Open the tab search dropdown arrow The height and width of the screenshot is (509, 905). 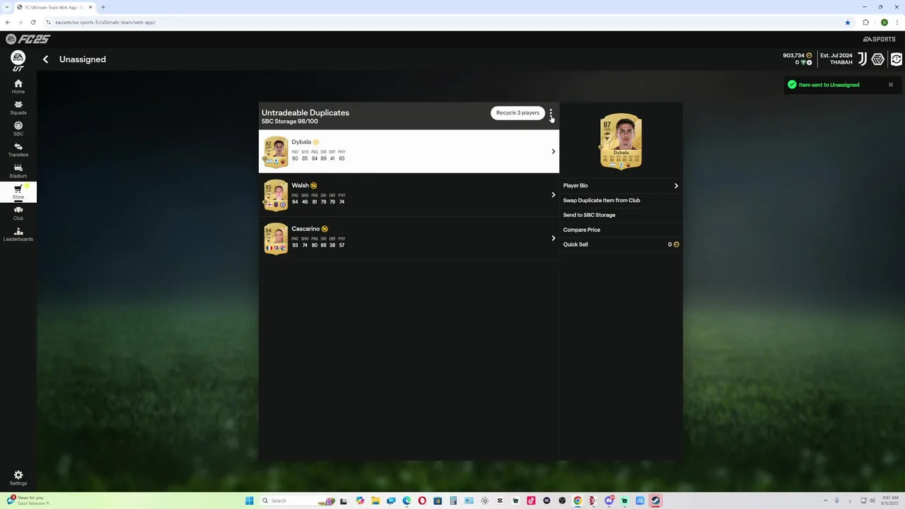[6, 7]
